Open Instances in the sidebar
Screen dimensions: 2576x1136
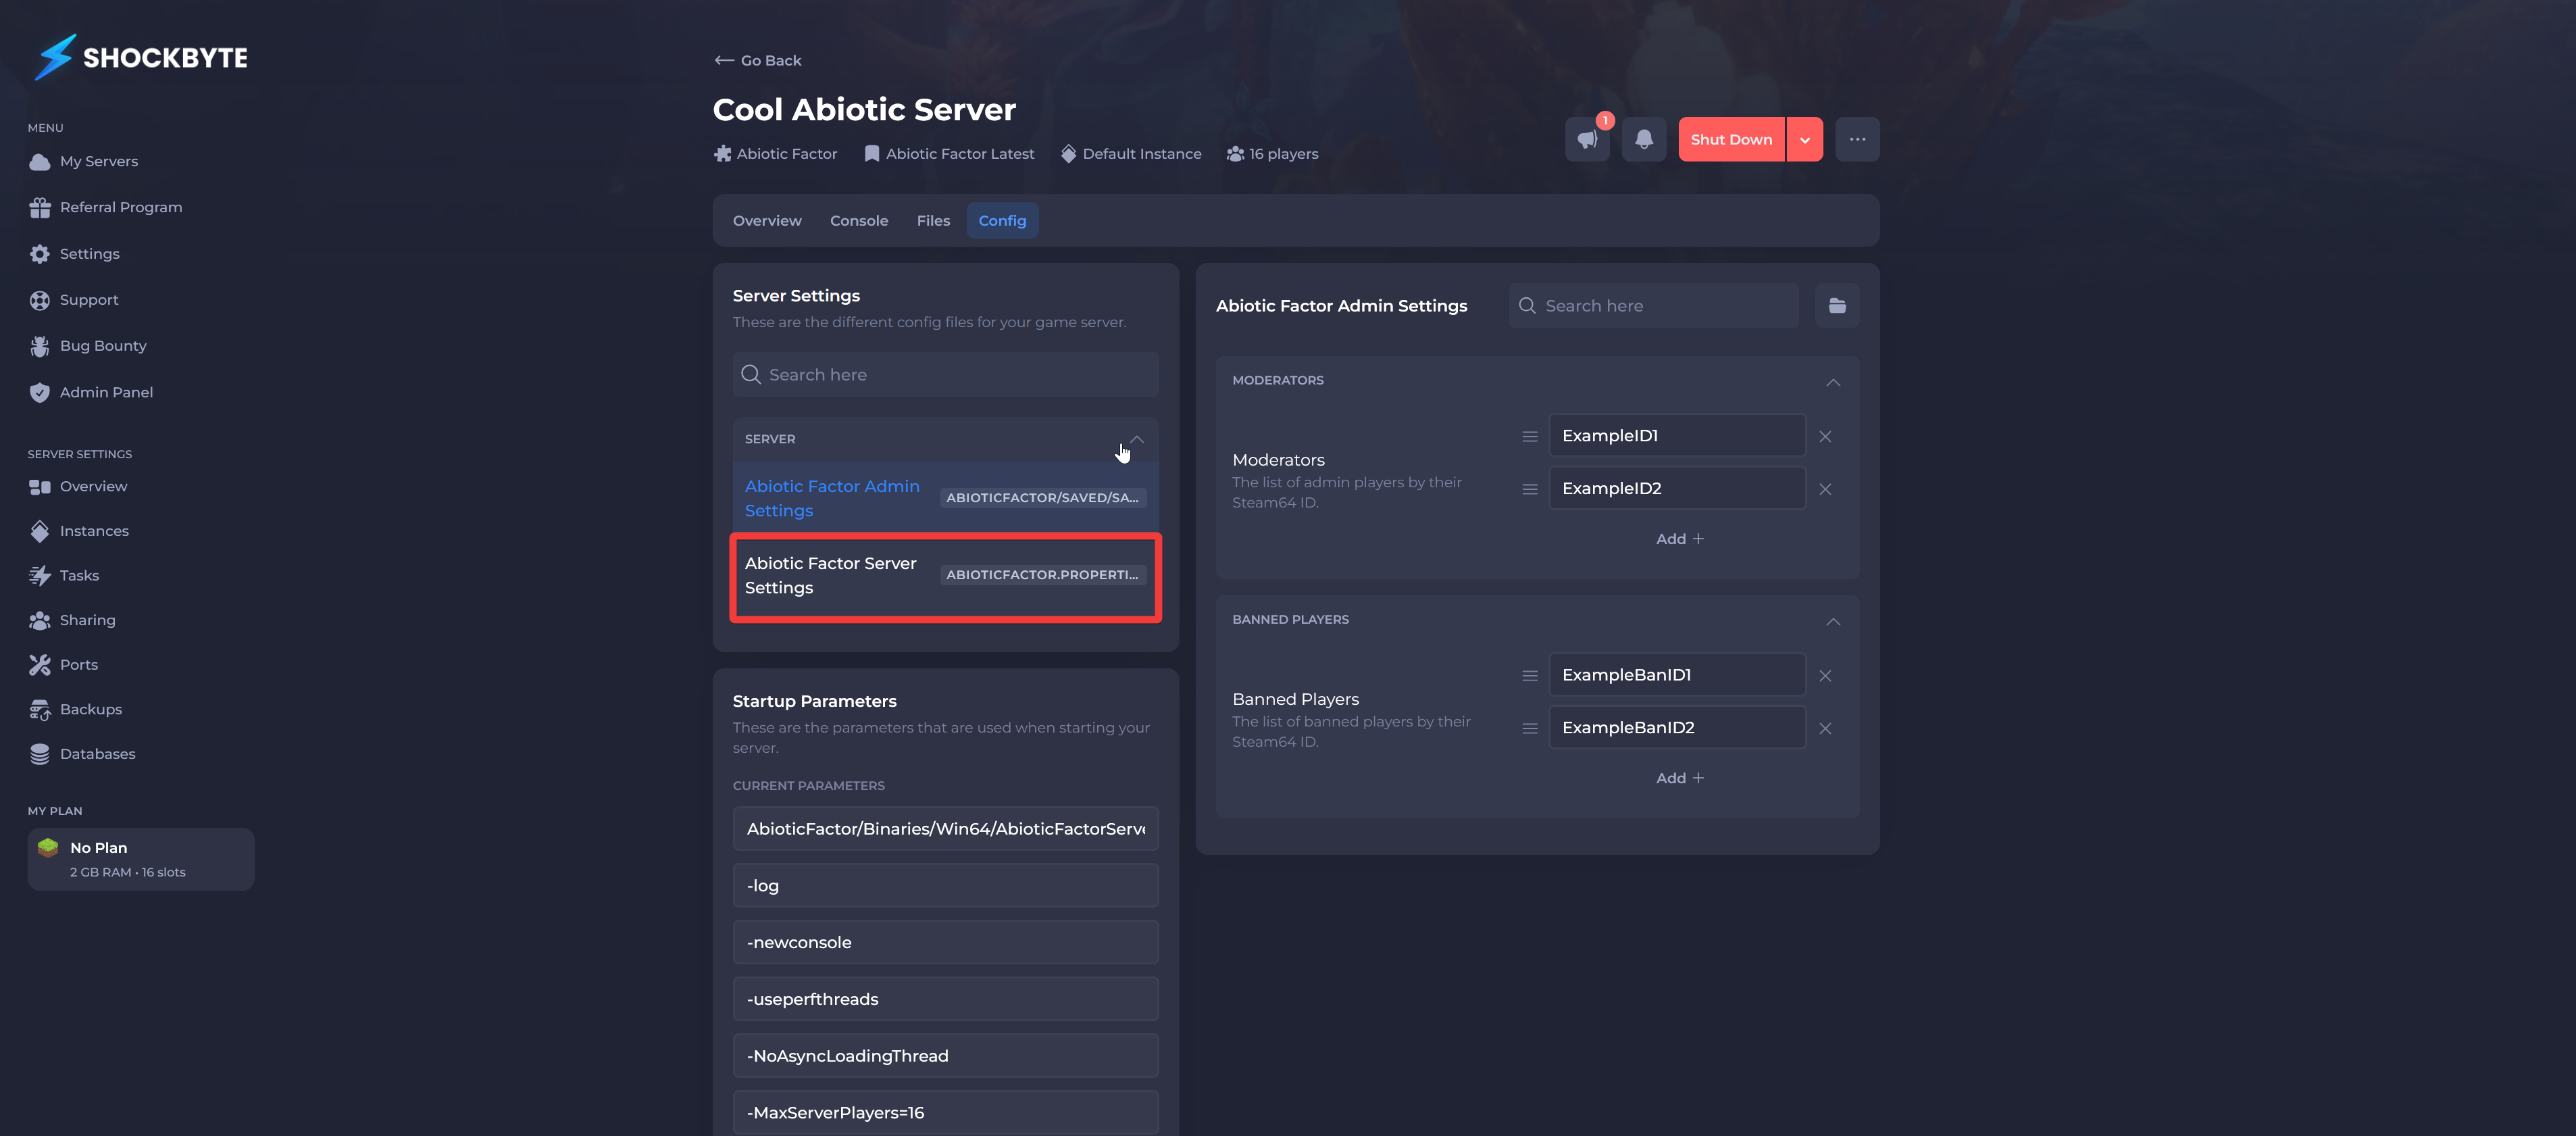(x=79, y=531)
